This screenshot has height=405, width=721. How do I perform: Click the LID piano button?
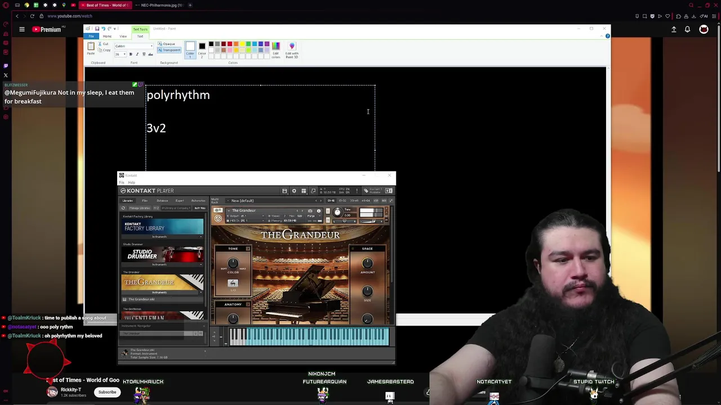233,283
